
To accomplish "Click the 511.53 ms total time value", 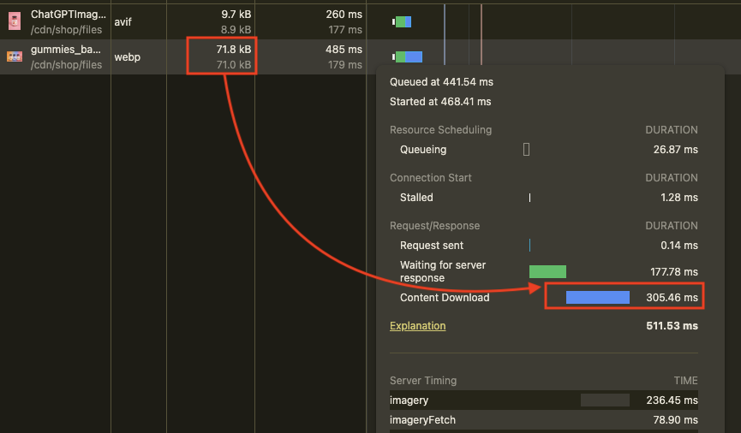I will [672, 326].
